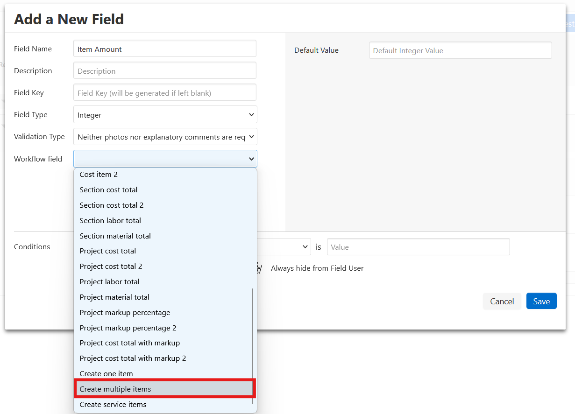Screen dimensions: 575x414
Task: Select 'Project markup percentage' option
Action: (x=163, y=313)
